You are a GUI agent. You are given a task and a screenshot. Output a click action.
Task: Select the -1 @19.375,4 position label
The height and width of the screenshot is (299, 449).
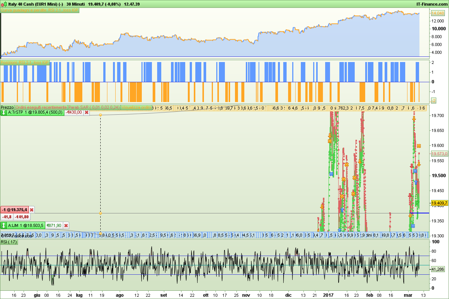pos(14,210)
